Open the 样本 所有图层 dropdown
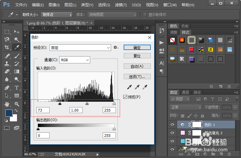Image resolution: width=241 pixels, height=158 pixels. tap(112, 15)
